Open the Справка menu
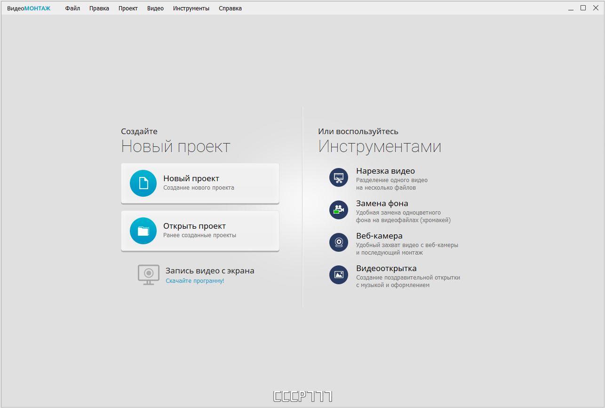 [230, 8]
